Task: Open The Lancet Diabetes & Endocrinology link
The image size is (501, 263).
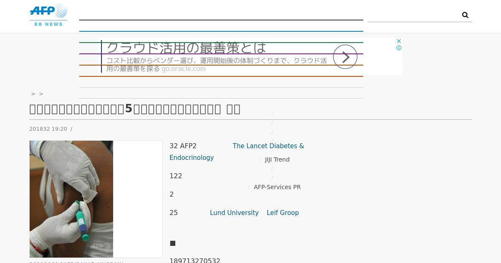Action: tap(237, 152)
